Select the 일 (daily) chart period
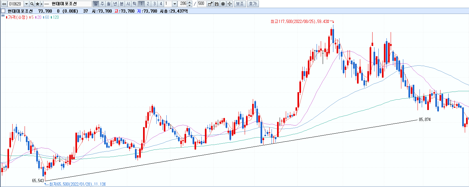The width and height of the screenshot is (469, 187). (96, 4)
